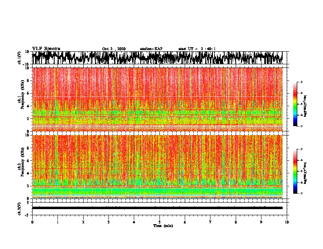Click the ch.2 color scale bar

coord(295,171)
